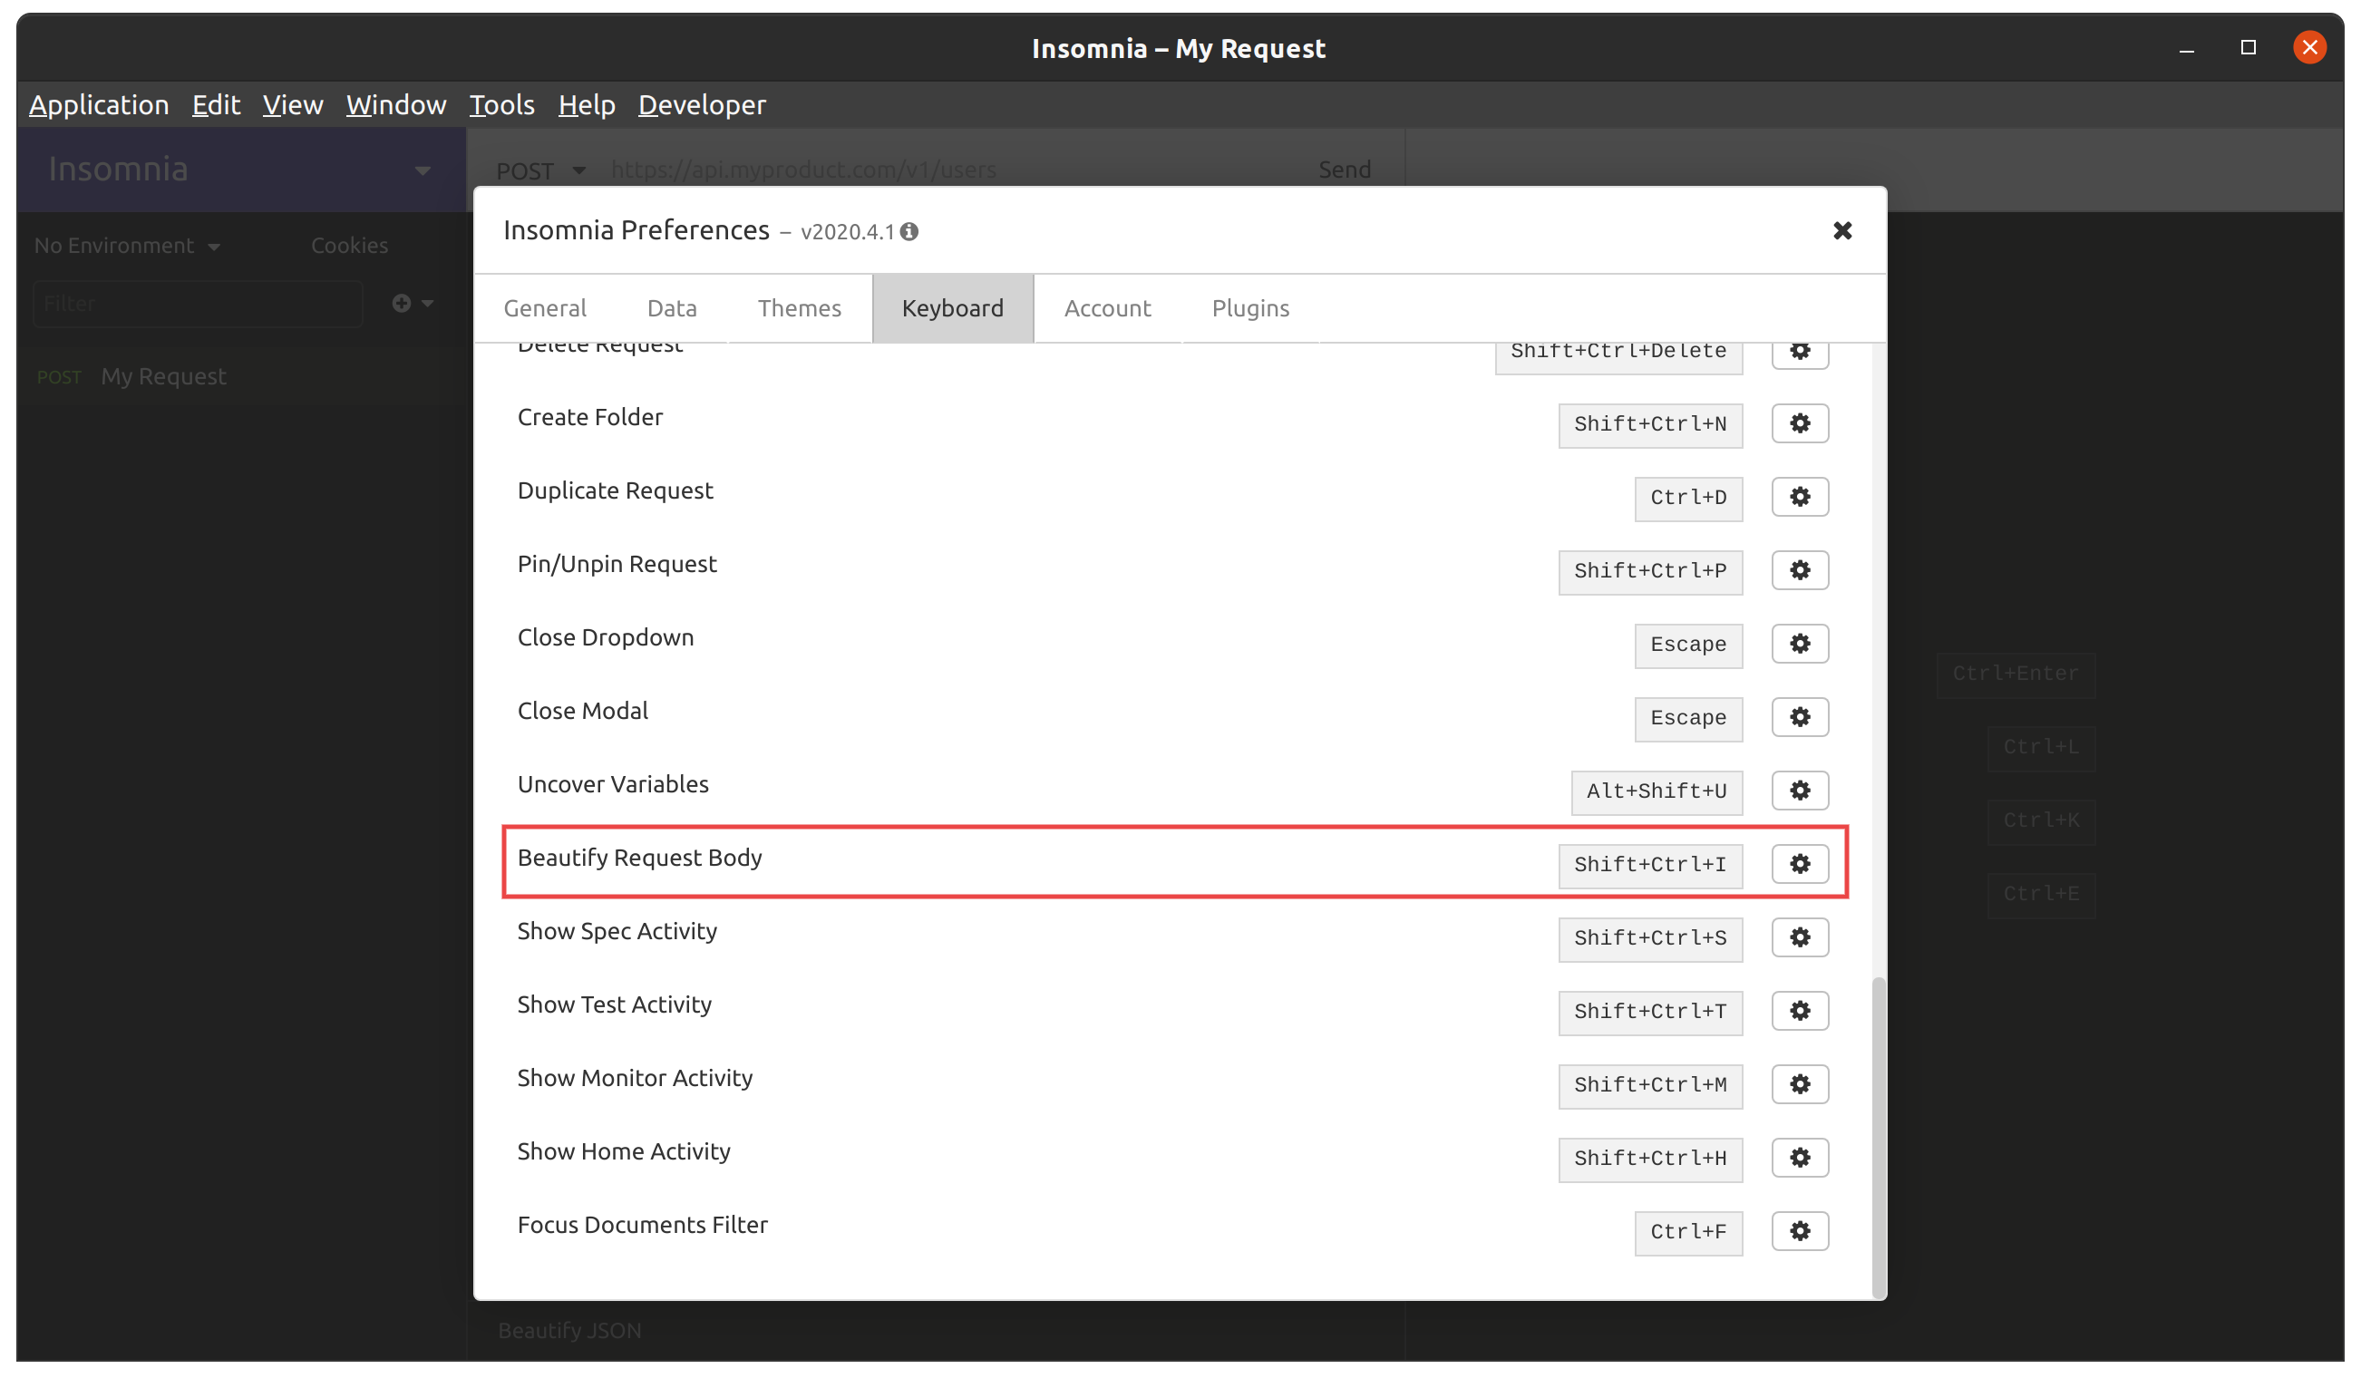Viewport: 2361px width, 1378px height.
Task: Click the Create Folder row label
Action: click(590, 417)
